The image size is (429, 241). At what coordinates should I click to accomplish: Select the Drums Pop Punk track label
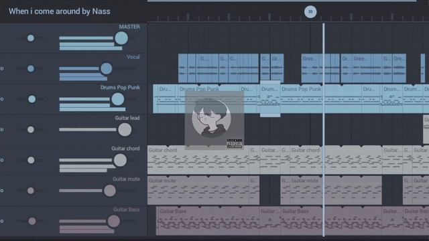pyautogui.click(x=120, y=88)
